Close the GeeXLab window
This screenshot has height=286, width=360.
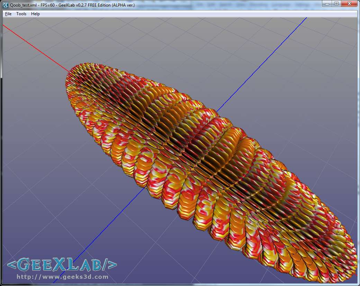349,4
